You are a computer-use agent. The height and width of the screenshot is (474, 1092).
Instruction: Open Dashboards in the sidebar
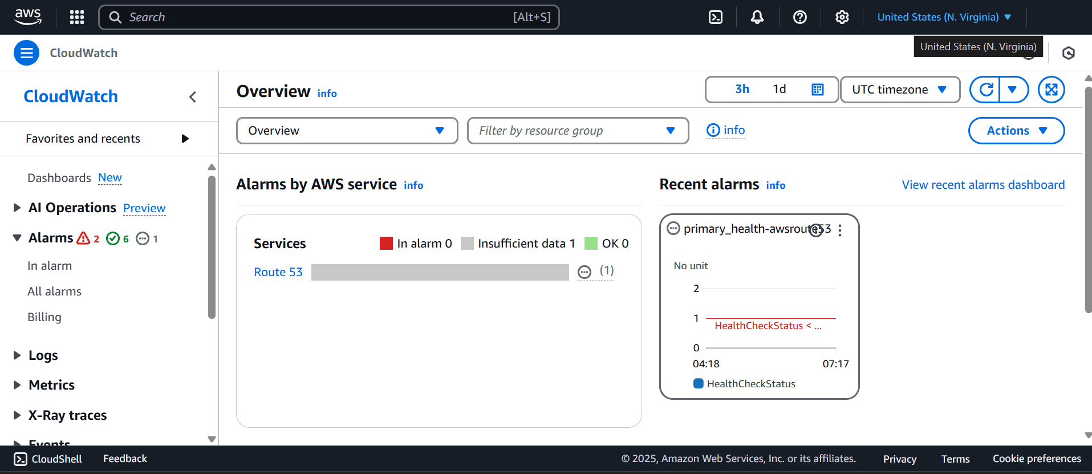tap(59, 178)
